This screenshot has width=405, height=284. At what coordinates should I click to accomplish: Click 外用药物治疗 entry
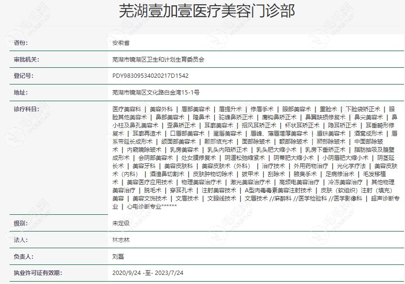point(311,166)
